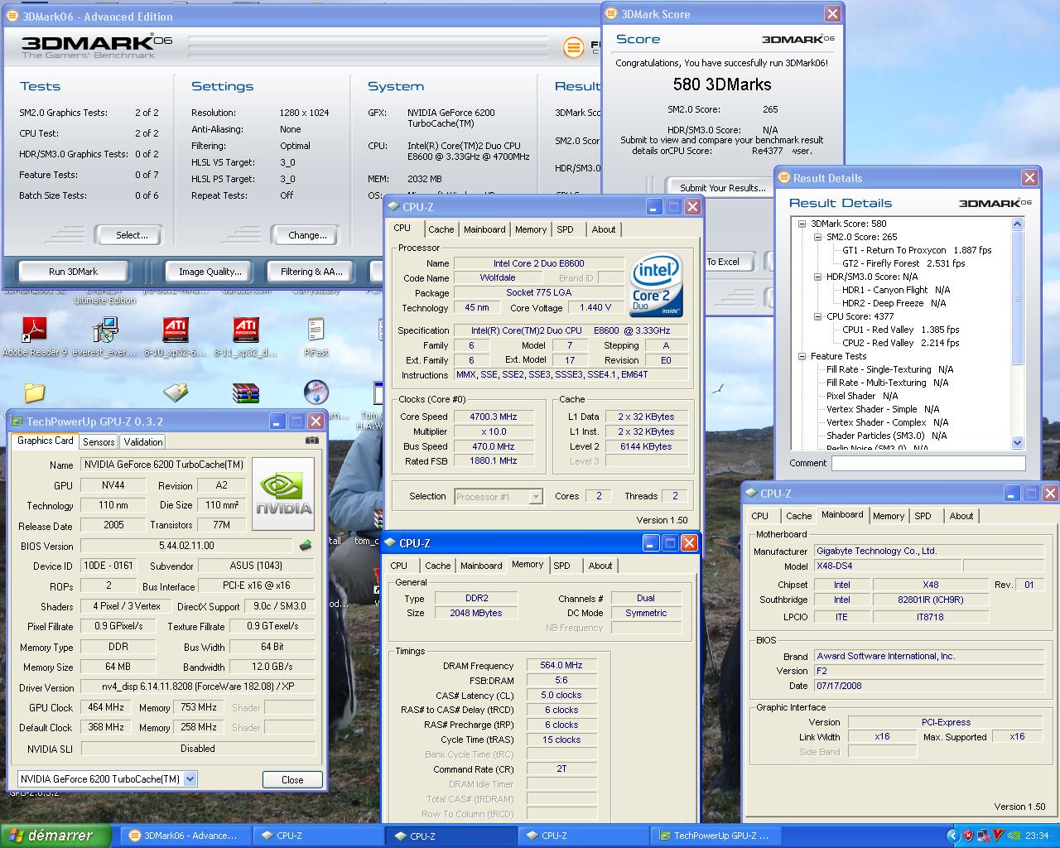Viewport: 1060px width, 848px height.
Task: Select HDR1 - Canyon Flight row
Action: 896,290
